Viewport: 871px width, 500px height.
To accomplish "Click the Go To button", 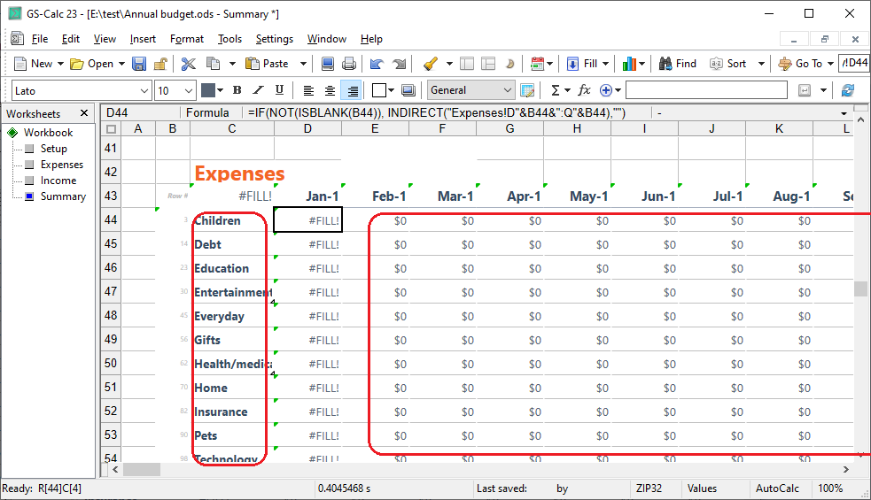I will 800,64.
